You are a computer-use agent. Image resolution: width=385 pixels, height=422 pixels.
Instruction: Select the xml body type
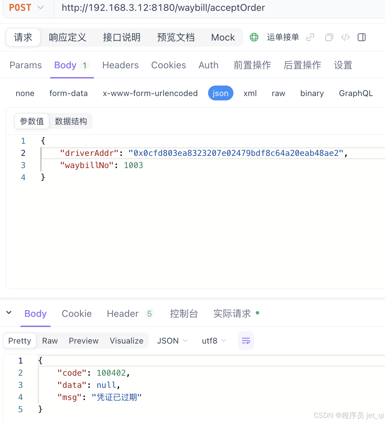[x=250, y=93]
